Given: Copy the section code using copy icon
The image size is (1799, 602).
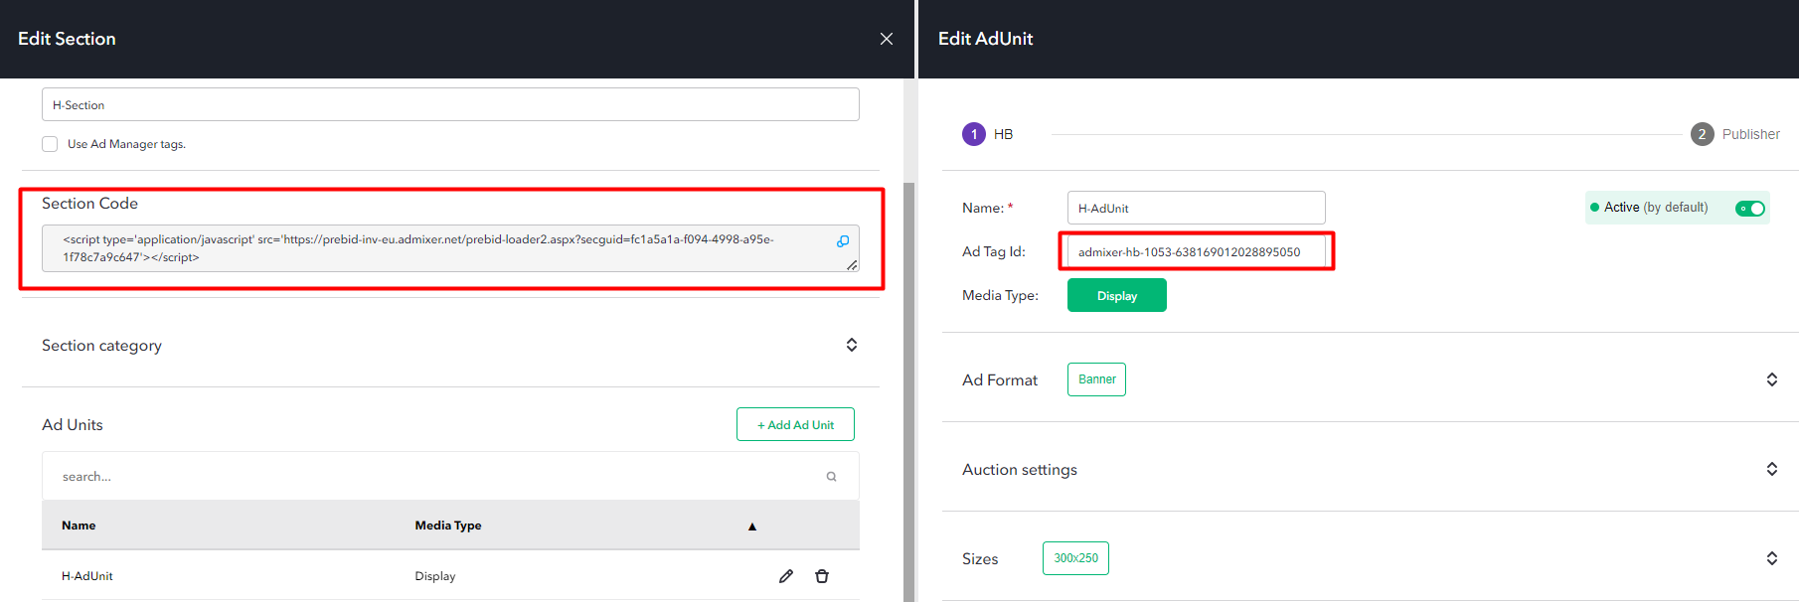Looking at the screenshot, I should [x=843, y=241].
